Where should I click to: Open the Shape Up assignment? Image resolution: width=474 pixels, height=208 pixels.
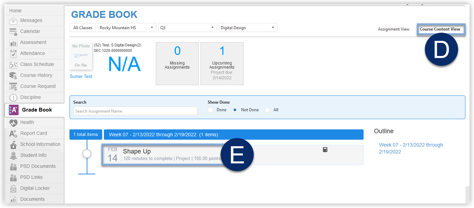click(137, 151)
